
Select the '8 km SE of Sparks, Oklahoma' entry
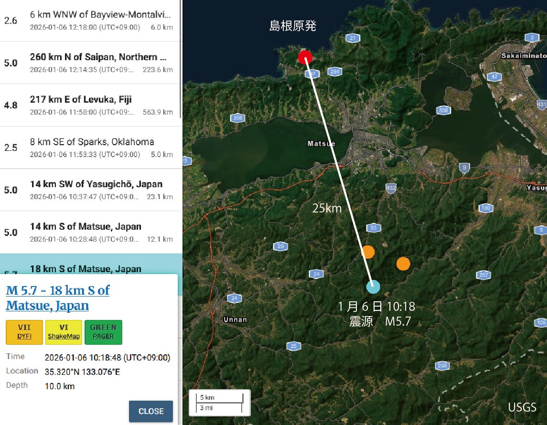[91, 148]
